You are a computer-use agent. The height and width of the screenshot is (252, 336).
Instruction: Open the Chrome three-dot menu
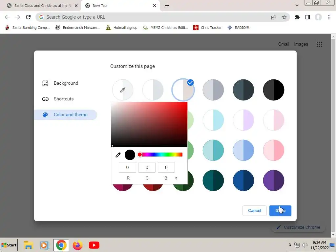[329, 17]
